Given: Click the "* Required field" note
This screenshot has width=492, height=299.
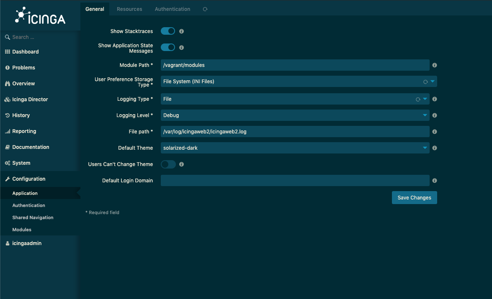Looking at the screenshot, I should 102,212.
